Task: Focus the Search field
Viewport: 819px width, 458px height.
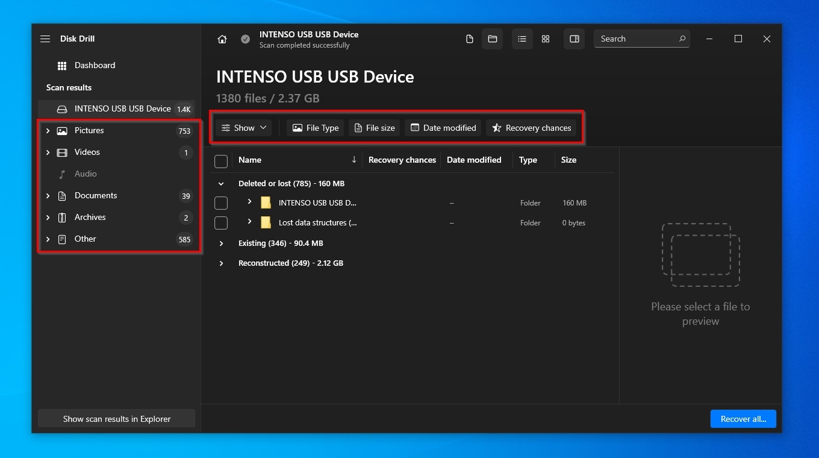Action: tap(642, 39)
